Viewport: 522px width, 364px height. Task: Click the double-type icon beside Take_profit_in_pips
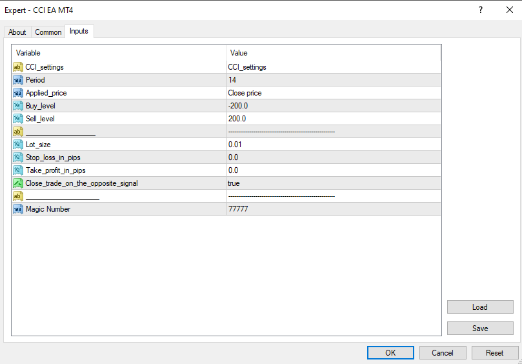pyautogui.click(x=18, y=170)
